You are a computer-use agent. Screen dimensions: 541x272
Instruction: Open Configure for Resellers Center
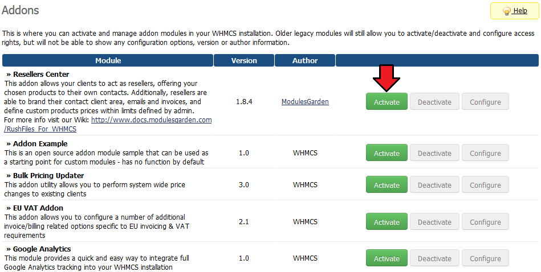pyautogui.click(x=485, y=101)
